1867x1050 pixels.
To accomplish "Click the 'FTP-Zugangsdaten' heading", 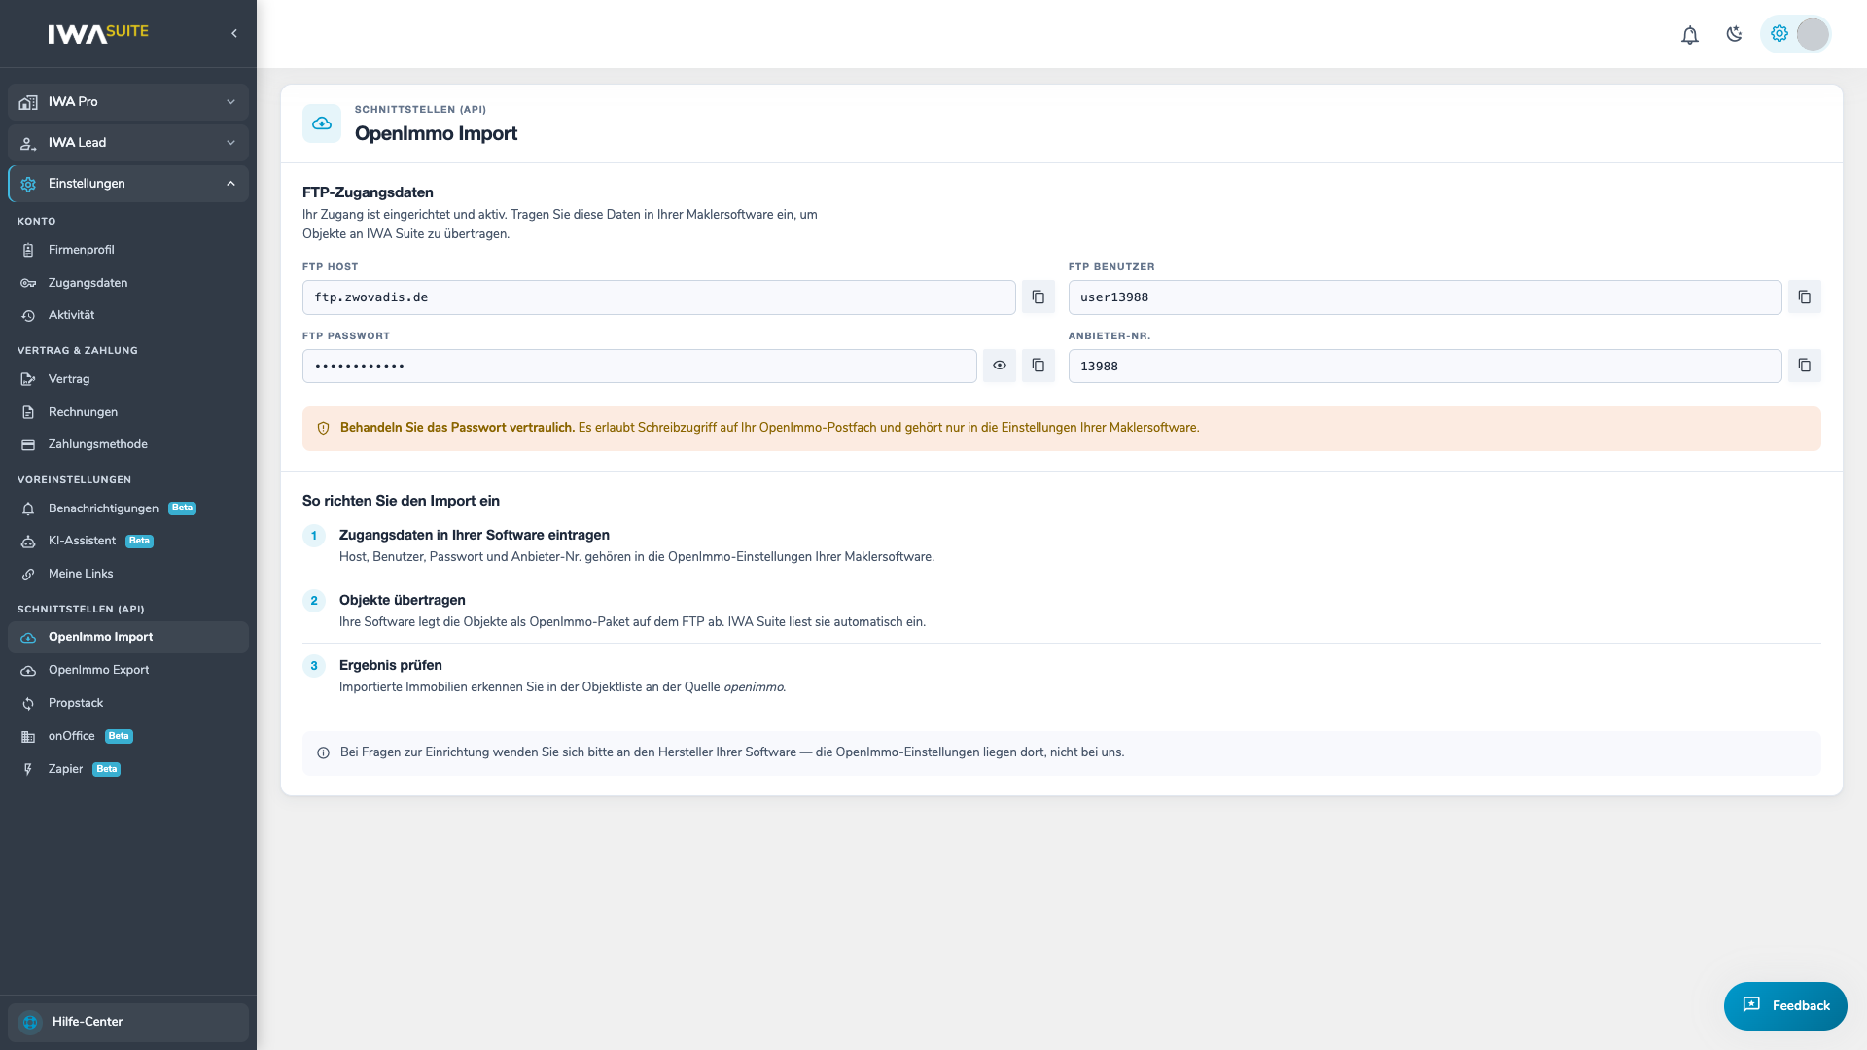I will pyautogui.click(x=368, y=192).
